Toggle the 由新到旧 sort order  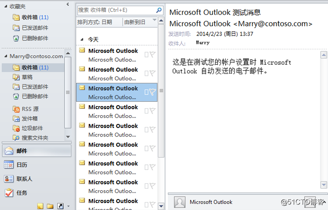(135, 22)
